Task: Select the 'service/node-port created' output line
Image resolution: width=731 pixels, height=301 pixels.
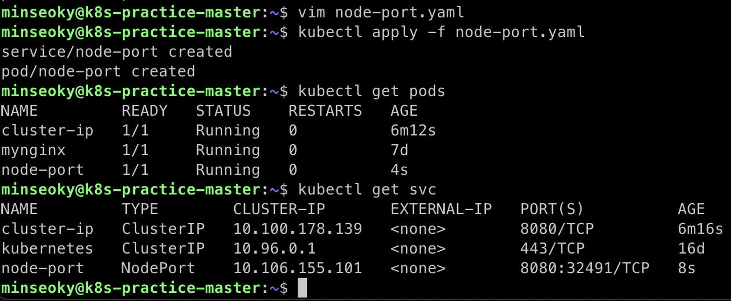Action: pos(116,52)
